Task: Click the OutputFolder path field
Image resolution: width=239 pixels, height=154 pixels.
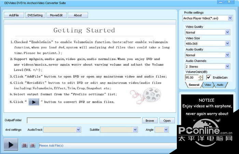Action: click(x=84, y=121)
